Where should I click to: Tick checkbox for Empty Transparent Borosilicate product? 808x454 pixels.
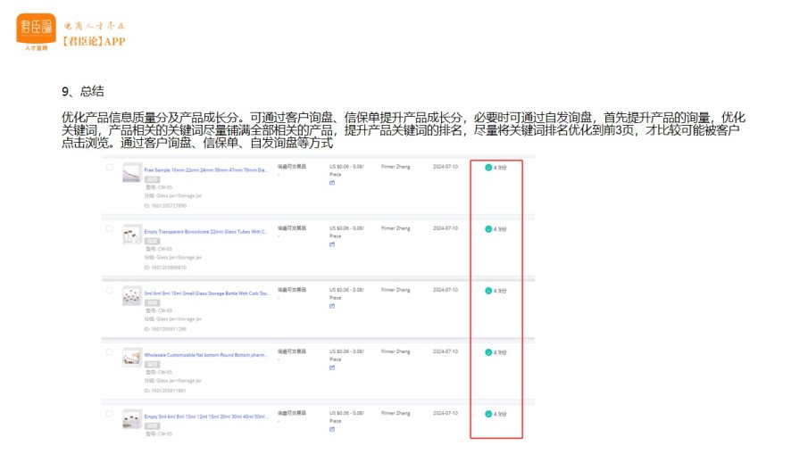(109, 228)
